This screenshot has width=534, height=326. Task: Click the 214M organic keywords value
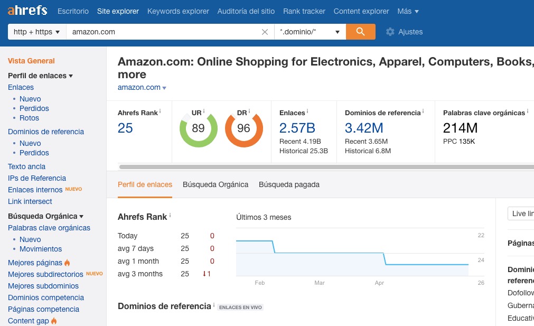tap(461, 128)
